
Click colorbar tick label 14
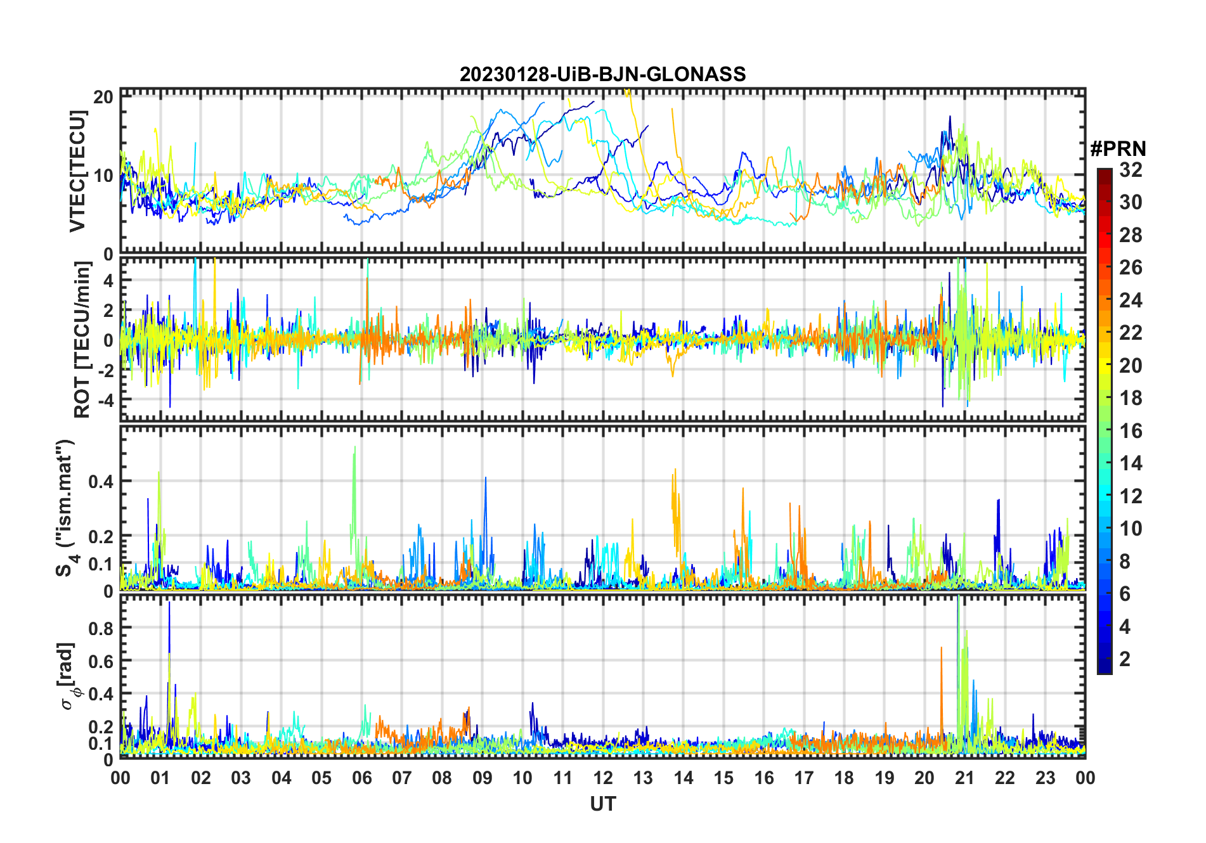[1131, 463]
